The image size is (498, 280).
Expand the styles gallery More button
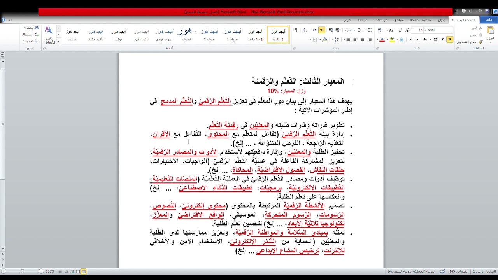click(59, 40)
